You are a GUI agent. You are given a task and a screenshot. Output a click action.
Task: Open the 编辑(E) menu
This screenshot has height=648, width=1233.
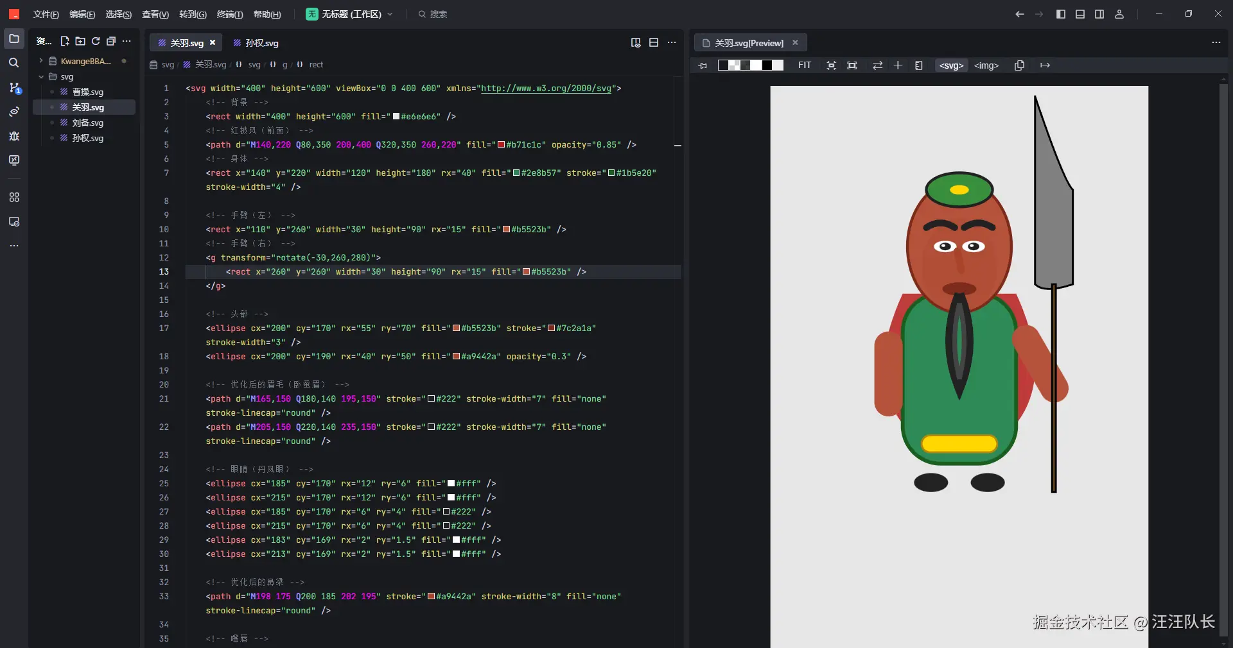tap(82, 14)
